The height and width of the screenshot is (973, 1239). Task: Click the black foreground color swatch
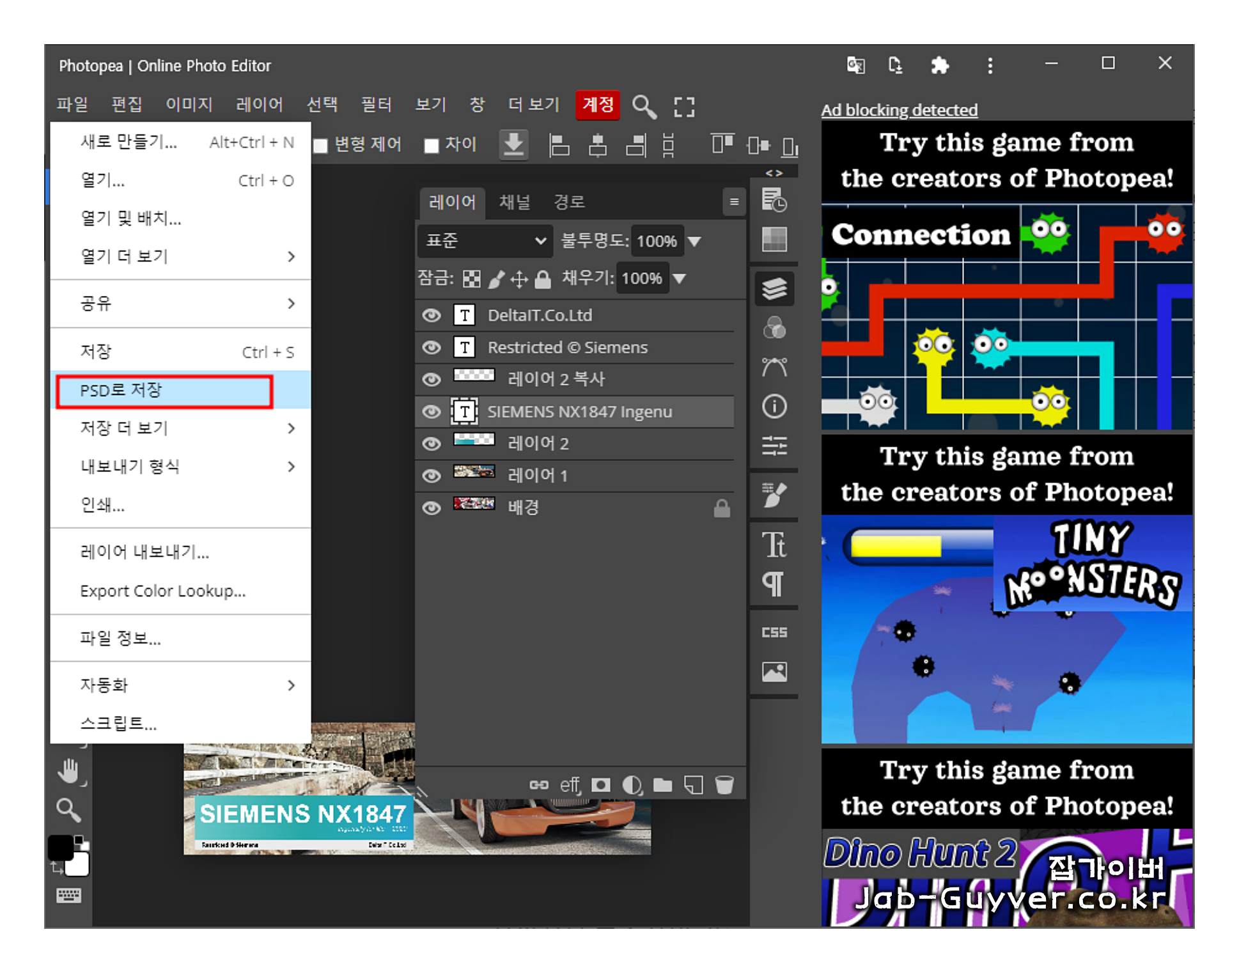coord(61,848)
